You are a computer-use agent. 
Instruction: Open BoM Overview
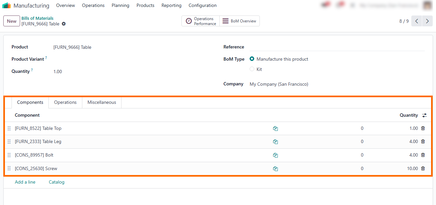click(239, 21)
